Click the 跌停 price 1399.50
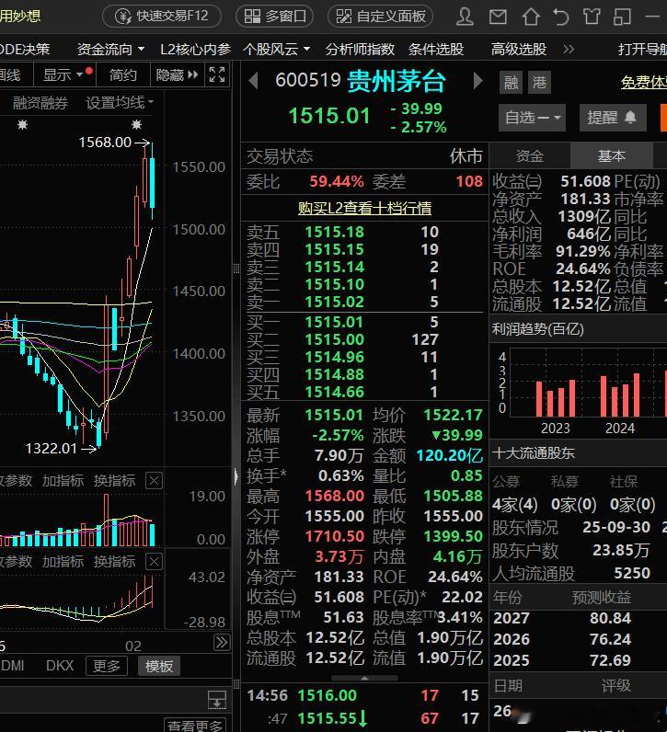The image size is (667, 732). (453, 536)
